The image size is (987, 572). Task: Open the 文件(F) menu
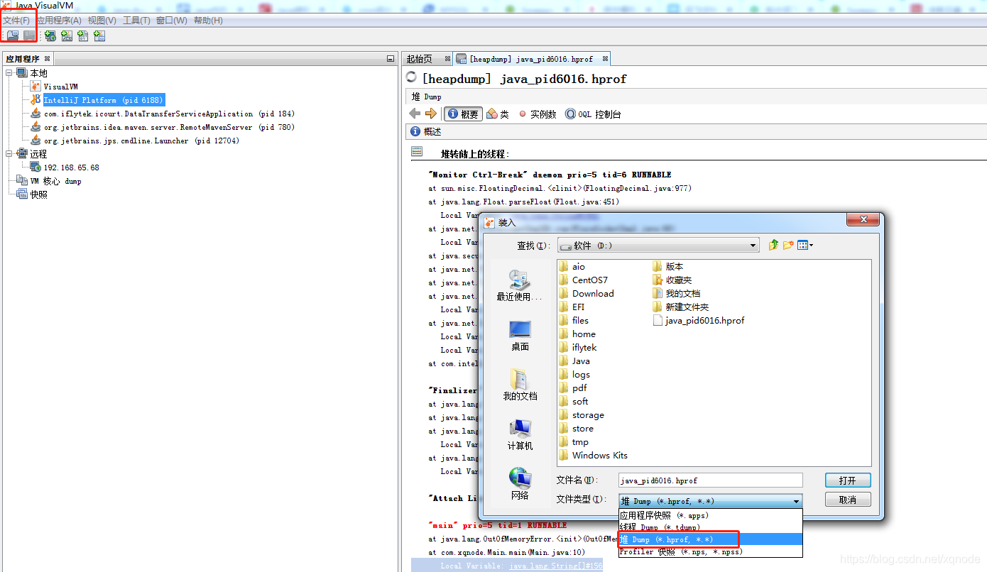[16, 21]
